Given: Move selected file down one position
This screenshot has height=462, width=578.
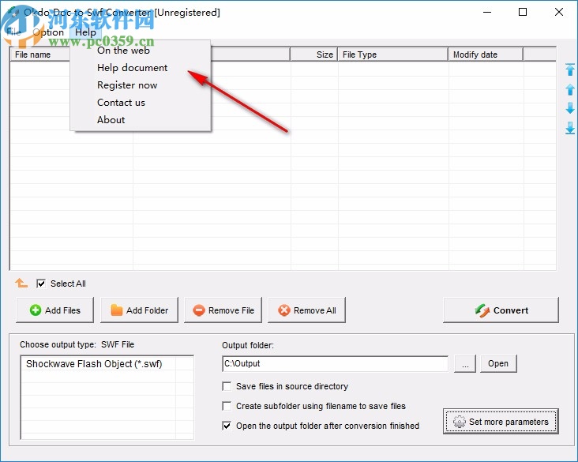Looking at the screenshot, I should click(570, 108).
